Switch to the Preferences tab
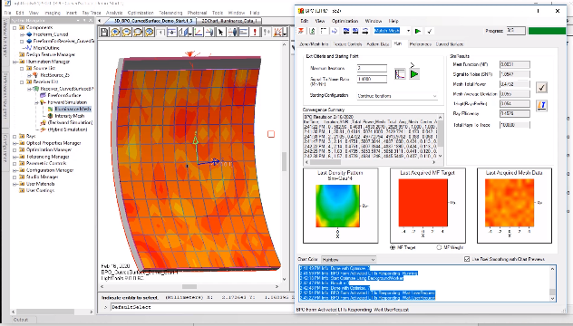 click(x=420, y=44)
